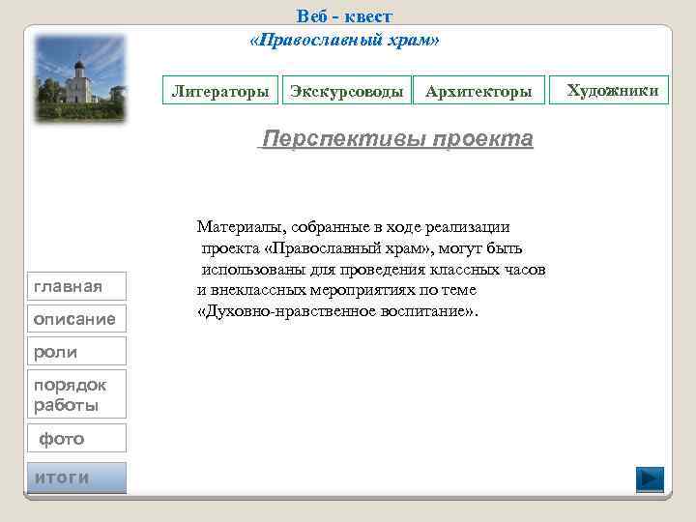Open the описание sidebar button
Image resolution: width=696 pixels, height=522 pixels.
tap(76, 319)
